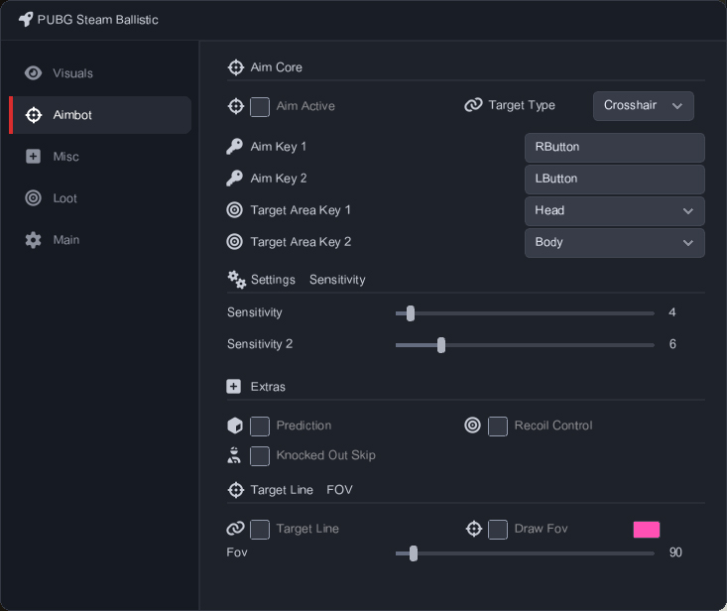Open the Target Area Key 1 Head dropdown
This screenshot has height=611, width=727.
[x=614, y=211]
